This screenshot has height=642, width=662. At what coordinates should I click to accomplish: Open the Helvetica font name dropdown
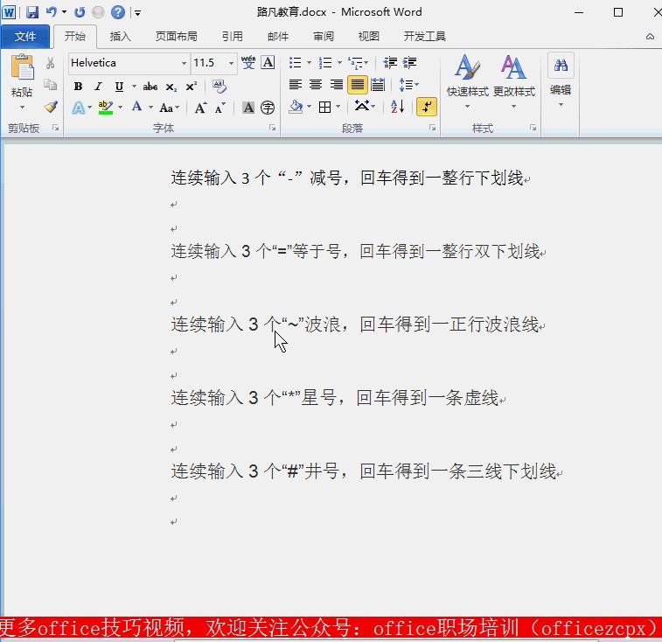click(184, 63)
